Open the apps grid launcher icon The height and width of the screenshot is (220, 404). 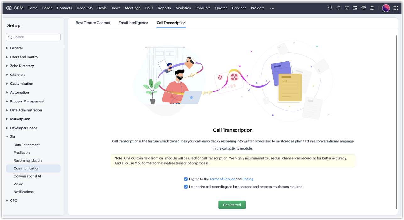tap(396, 8)
